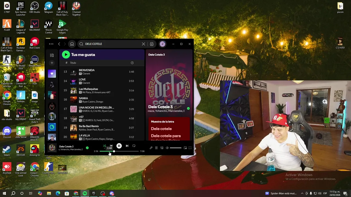Launch Discord from desktop
Viewport: 351px width, 197px height.
point(7,133)
